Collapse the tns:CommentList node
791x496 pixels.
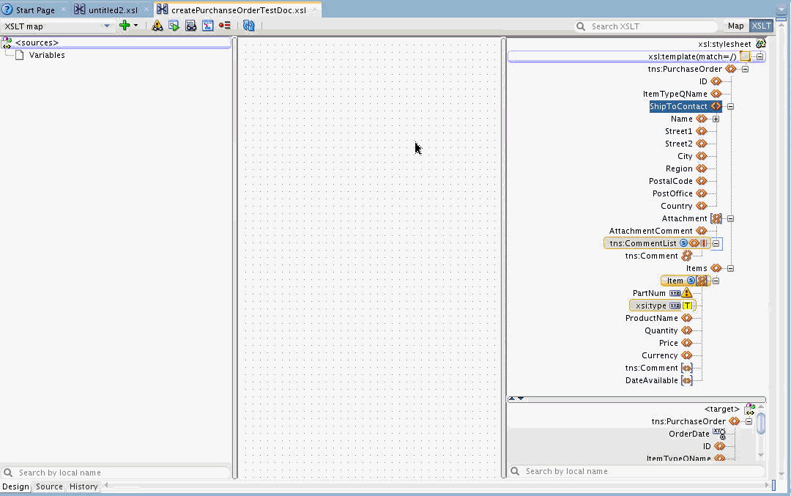[x=716, y=243]
